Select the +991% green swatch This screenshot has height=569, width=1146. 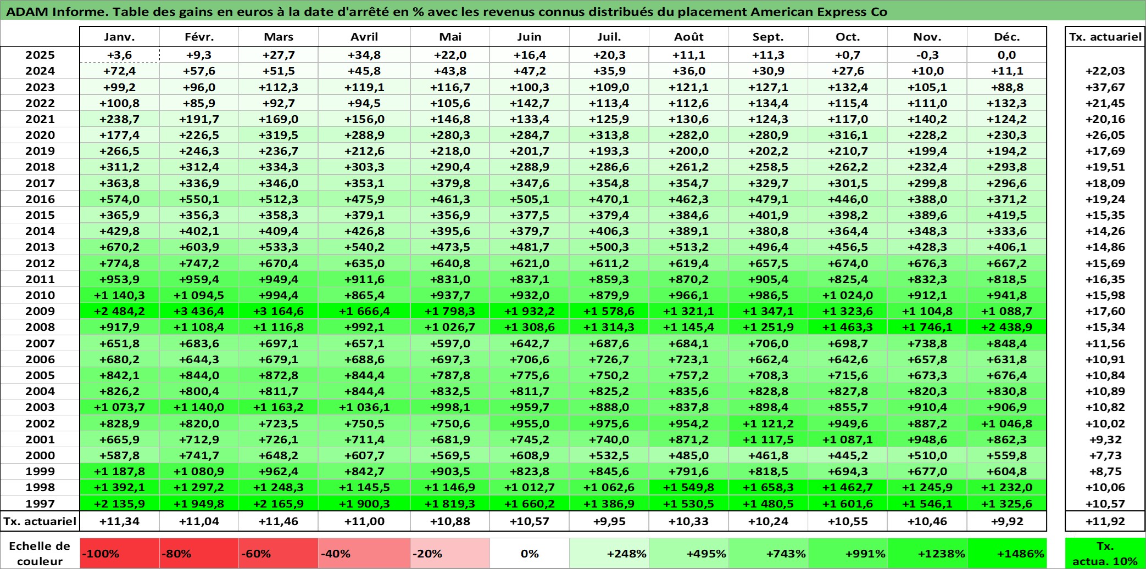pyautogui.click(x=848, y=553)
